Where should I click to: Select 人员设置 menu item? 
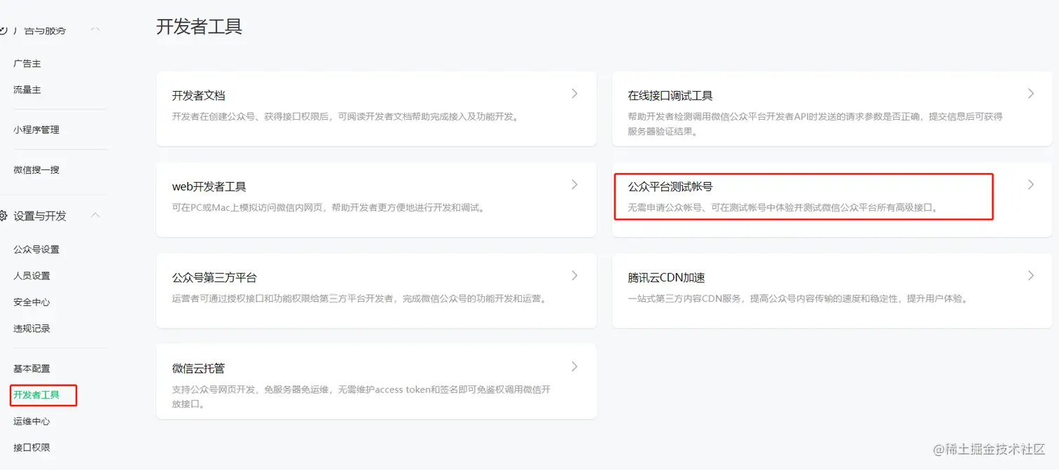(32, 276)
